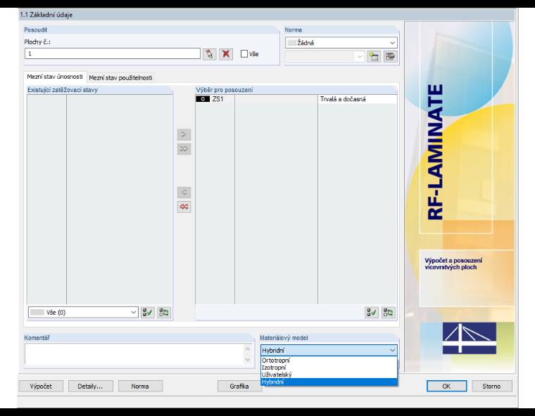Collapse the Materiálový model dropdown showing Hybridní

point(329,350)
